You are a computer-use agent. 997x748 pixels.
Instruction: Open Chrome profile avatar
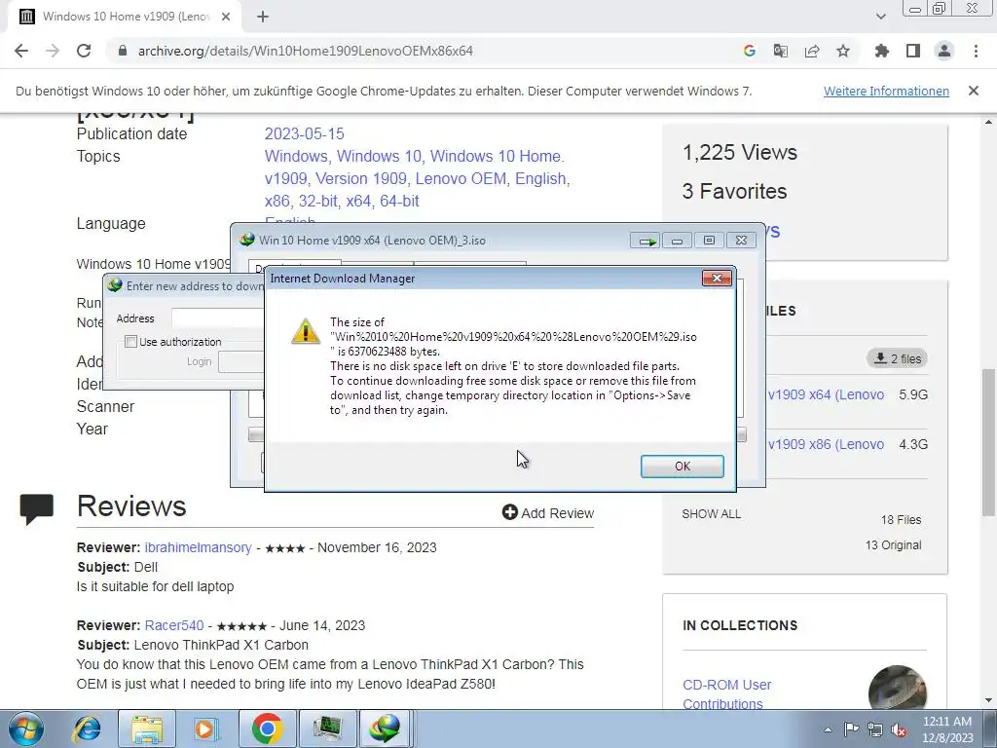click(944, 51)
